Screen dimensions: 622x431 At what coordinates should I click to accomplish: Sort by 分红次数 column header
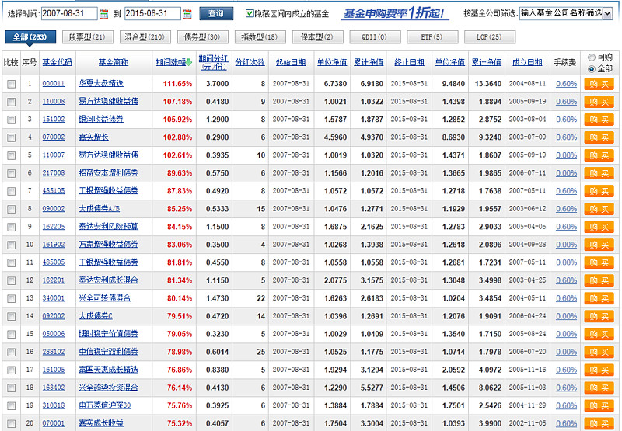(x=250, y=62)
